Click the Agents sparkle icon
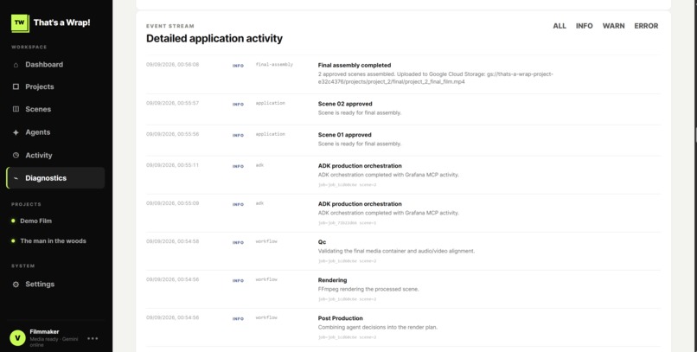The width and height of the screenshot is (697, 352). (16, 132)
